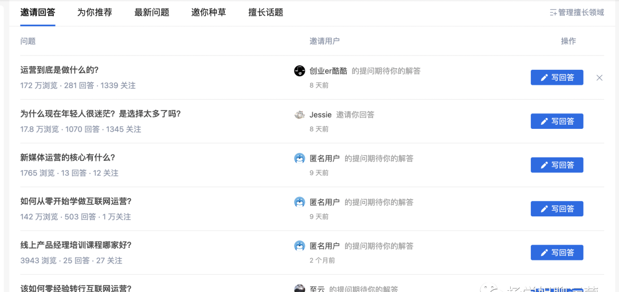
Task: Click anonymous avatar beside 线上产品经理培训课程哪家好
Action: tap(300, 246)
